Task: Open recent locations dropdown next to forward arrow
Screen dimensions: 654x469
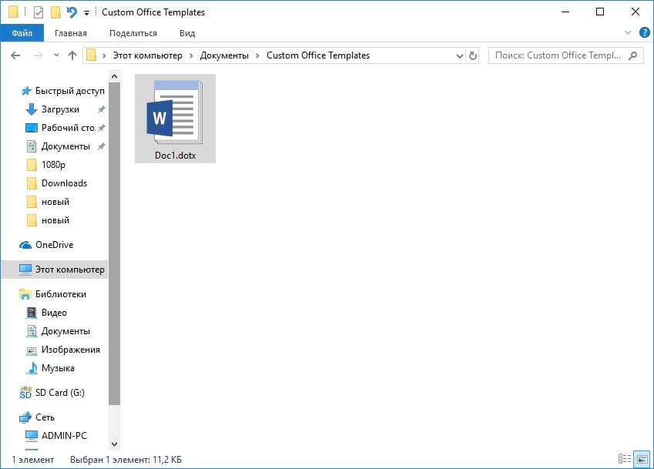Action: click(x=55, y=55)
